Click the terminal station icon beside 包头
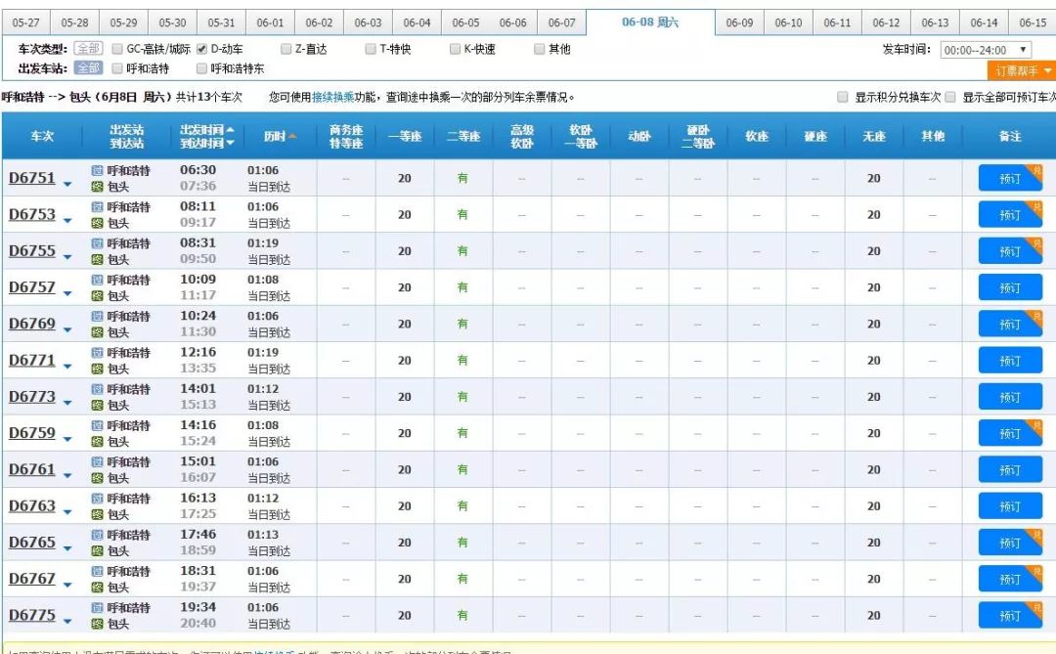This screenshot has height=654, width=1056. (98, 187)
